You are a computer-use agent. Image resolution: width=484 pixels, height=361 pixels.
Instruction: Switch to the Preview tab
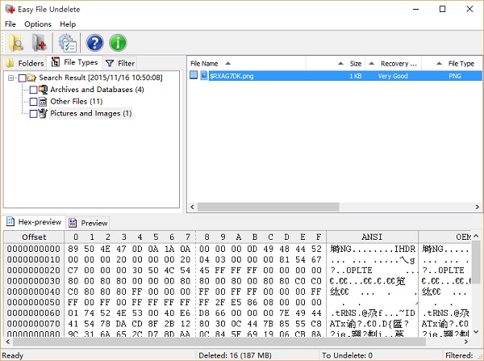tap(88, 223)
